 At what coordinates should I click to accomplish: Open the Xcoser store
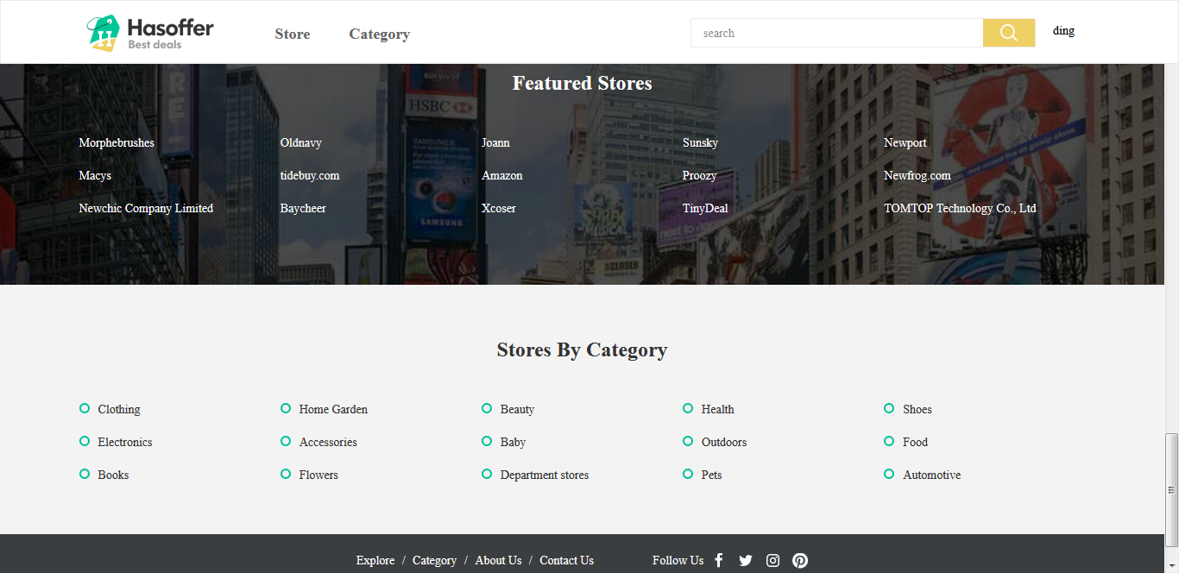(x=499, y=208)
